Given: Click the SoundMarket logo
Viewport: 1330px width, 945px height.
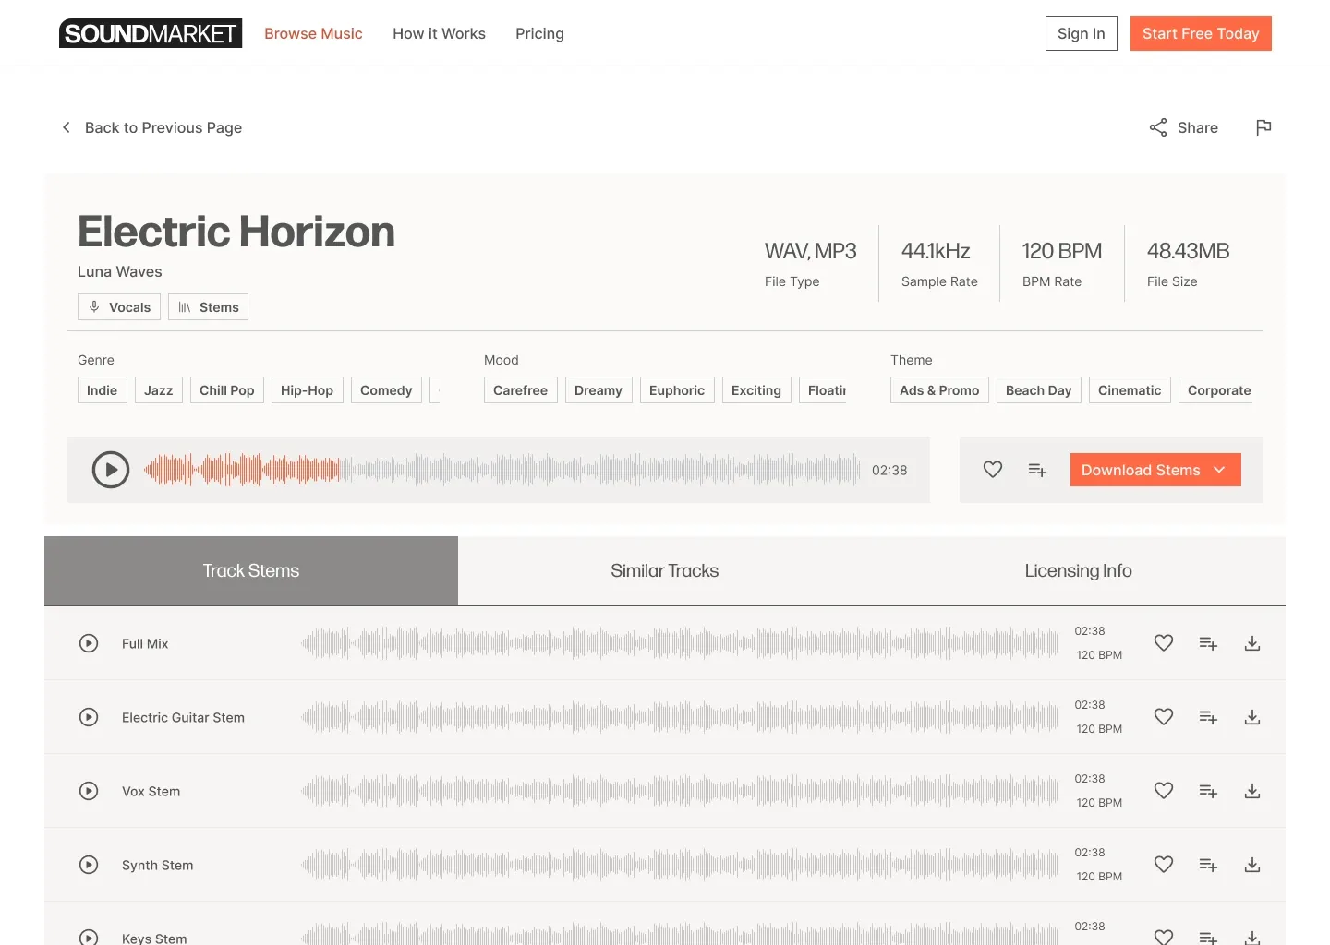Looking at the screenshot, I should (x=151, y=33).
